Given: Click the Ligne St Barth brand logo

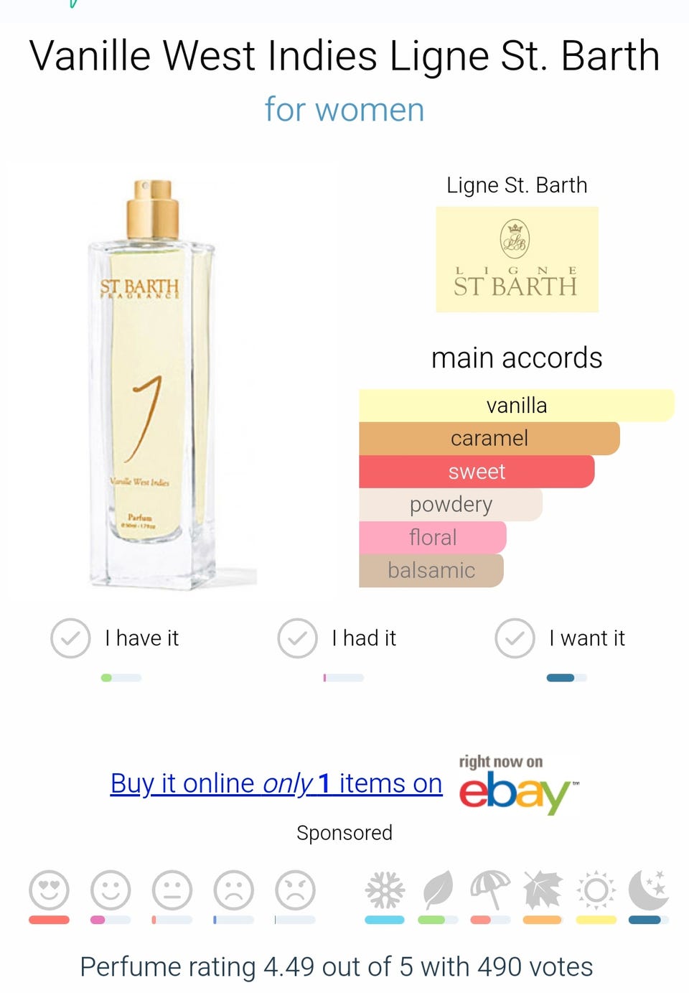Looking at the screenshot, I should [517, 259].
